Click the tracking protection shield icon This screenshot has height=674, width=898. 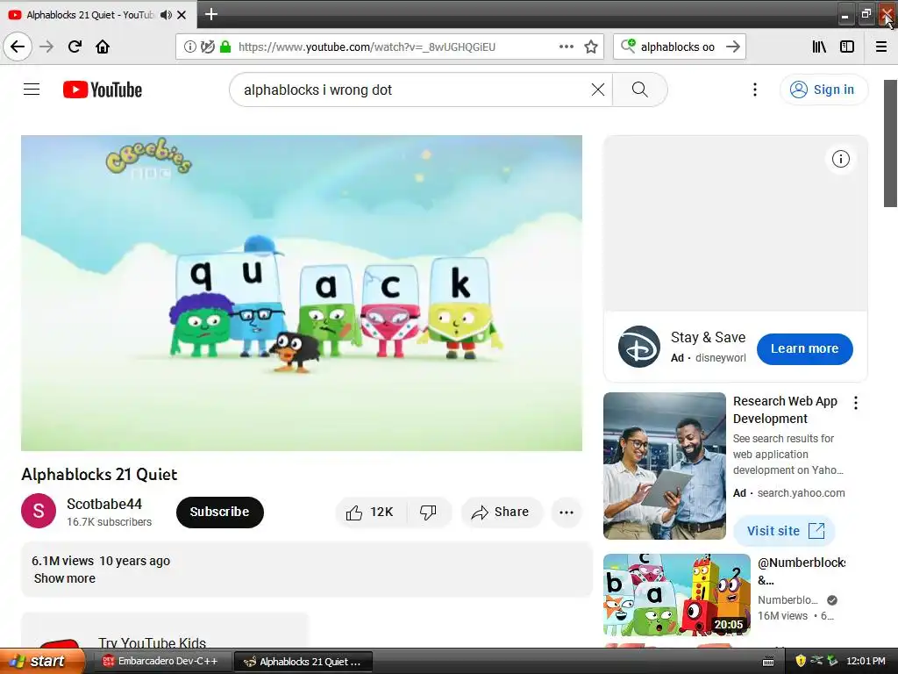click(x=207, y=47)
